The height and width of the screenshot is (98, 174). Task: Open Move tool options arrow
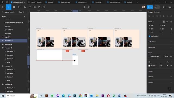click(10, 7)
